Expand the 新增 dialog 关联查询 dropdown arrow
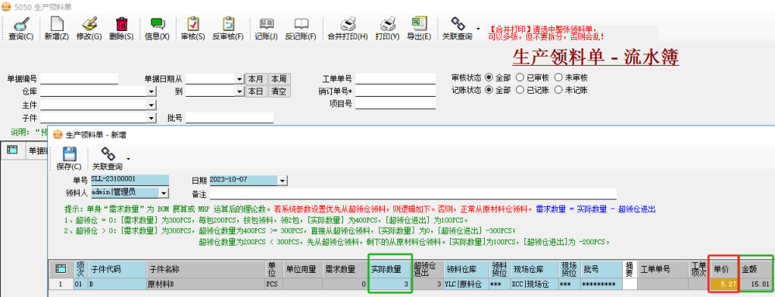Screen dimensions: 775x297 pos(128,159)
